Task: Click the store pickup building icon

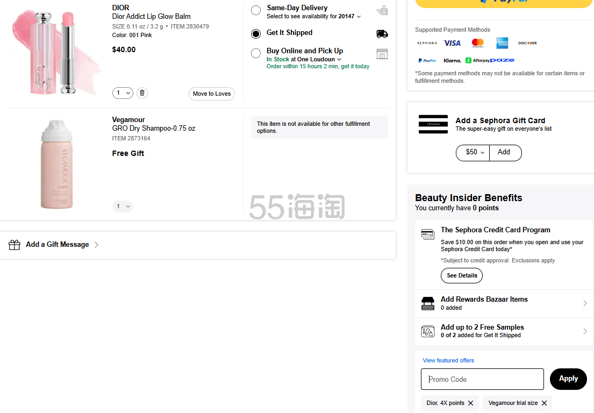Action: click(382, 54)
